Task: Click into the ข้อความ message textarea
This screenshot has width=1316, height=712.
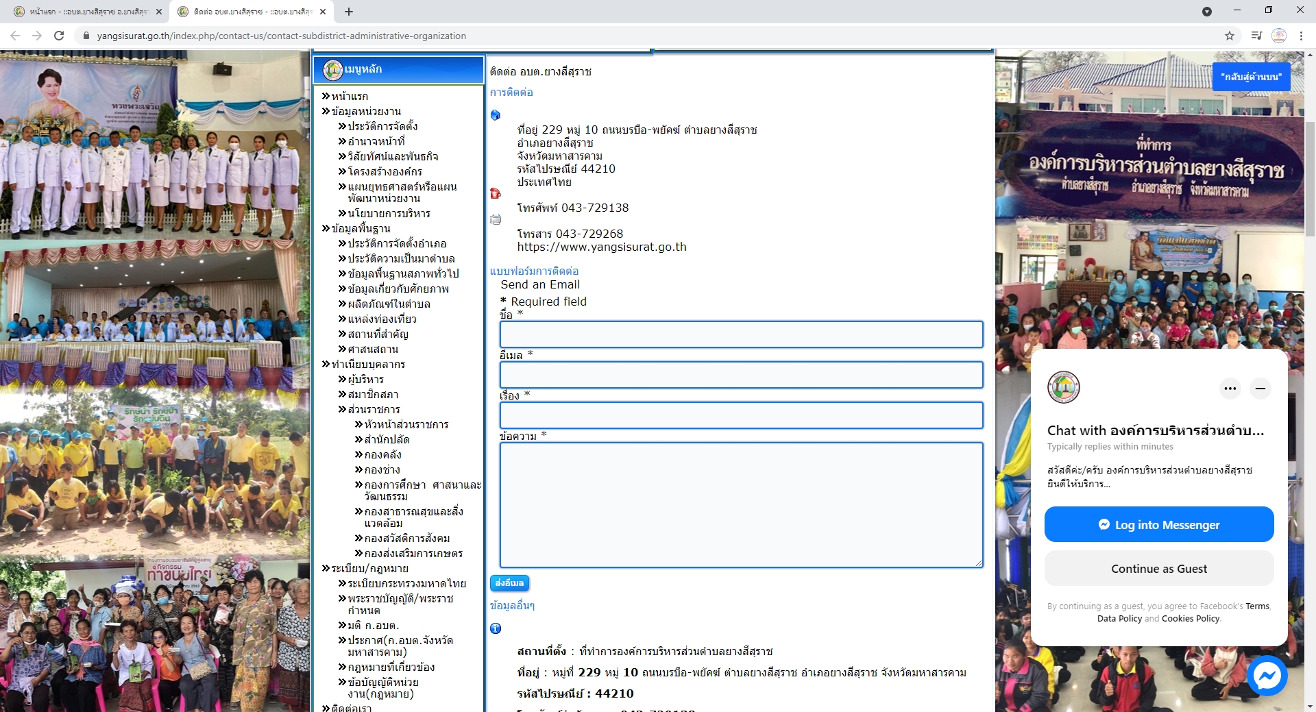Action: tap(741, 505)
